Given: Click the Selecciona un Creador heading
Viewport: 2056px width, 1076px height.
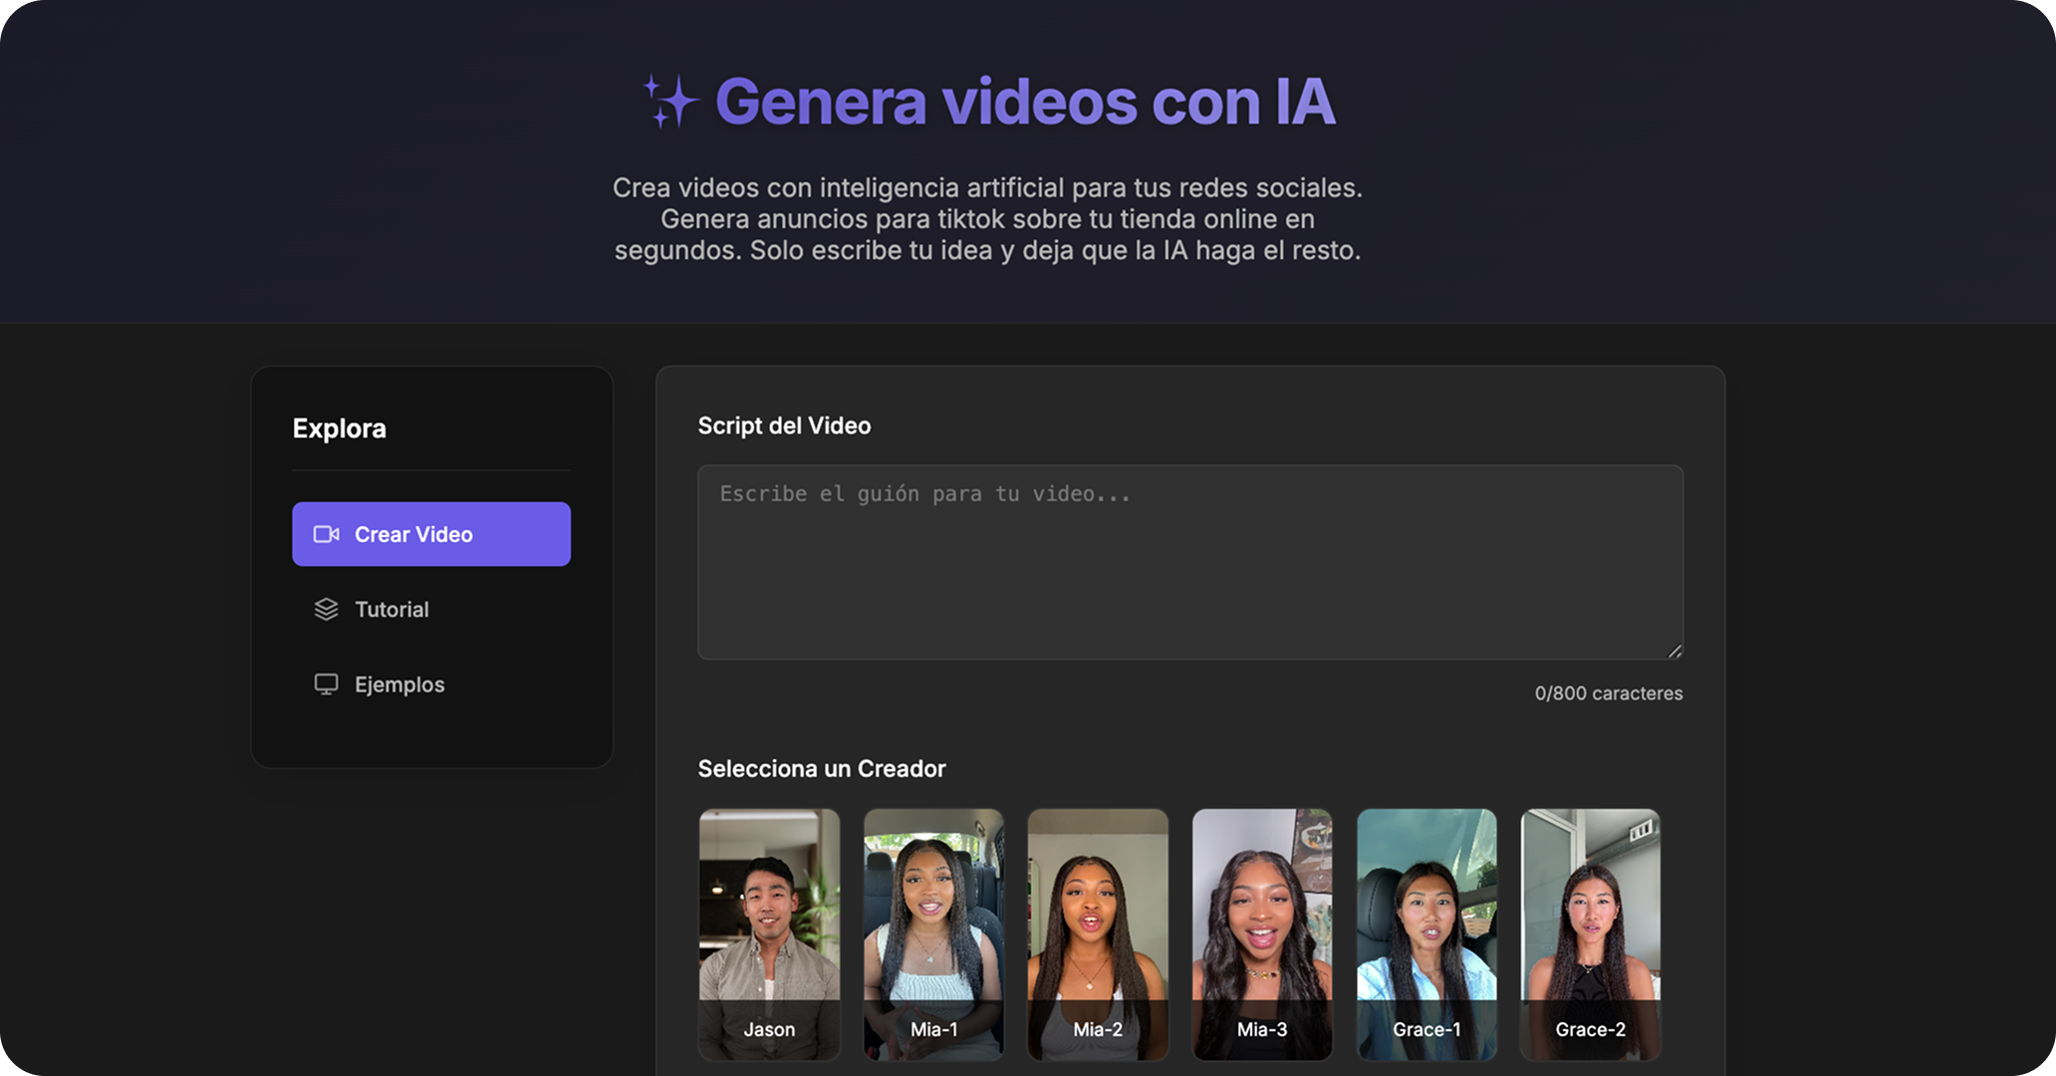Looking at the screenshot, I should (x=822, y=768).
